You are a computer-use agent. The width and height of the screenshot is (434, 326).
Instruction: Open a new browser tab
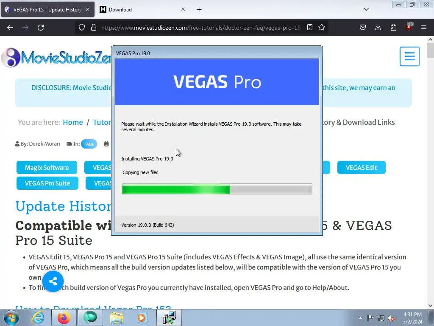pos(199,10)
